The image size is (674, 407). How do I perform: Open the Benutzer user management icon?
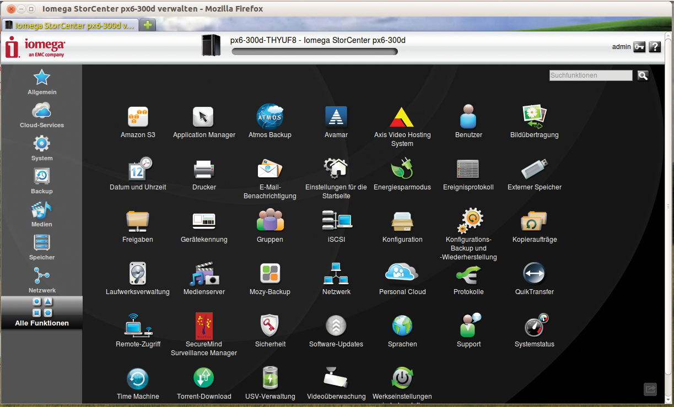468,117
